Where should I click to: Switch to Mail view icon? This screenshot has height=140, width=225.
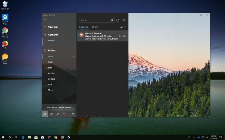tap(45, 114)
